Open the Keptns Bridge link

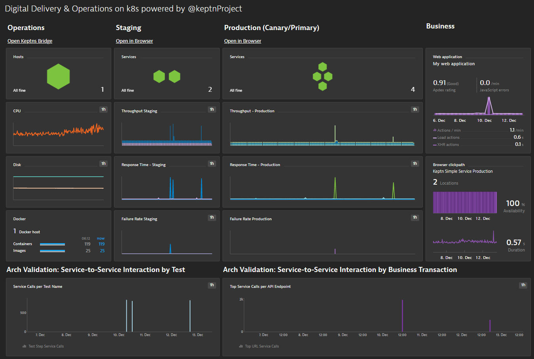(30, 41)
